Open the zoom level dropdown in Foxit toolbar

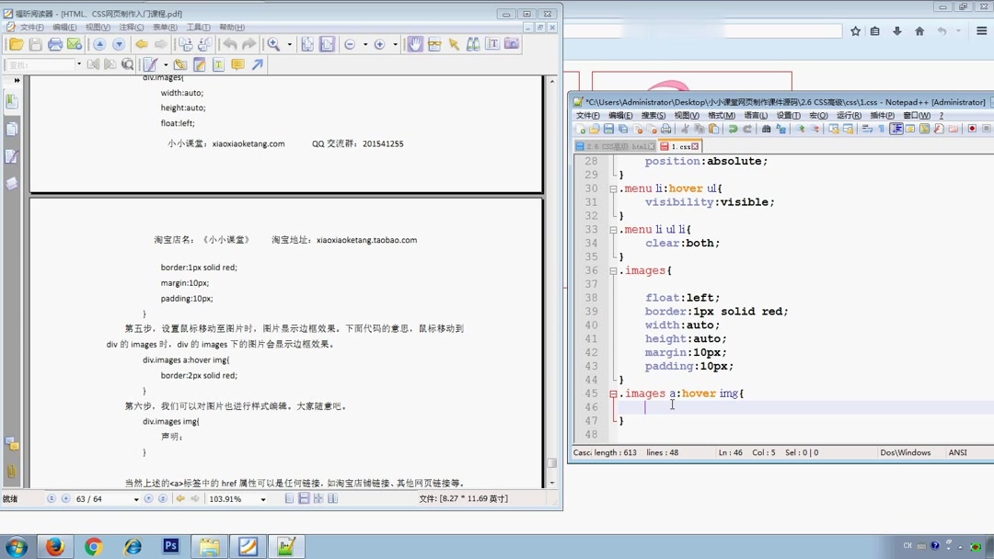(289, 43)
